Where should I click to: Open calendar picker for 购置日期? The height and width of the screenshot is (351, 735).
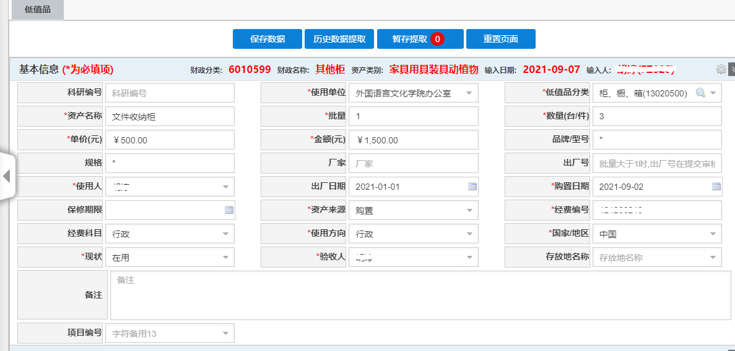pyautogui.click(x=716, y=187)
